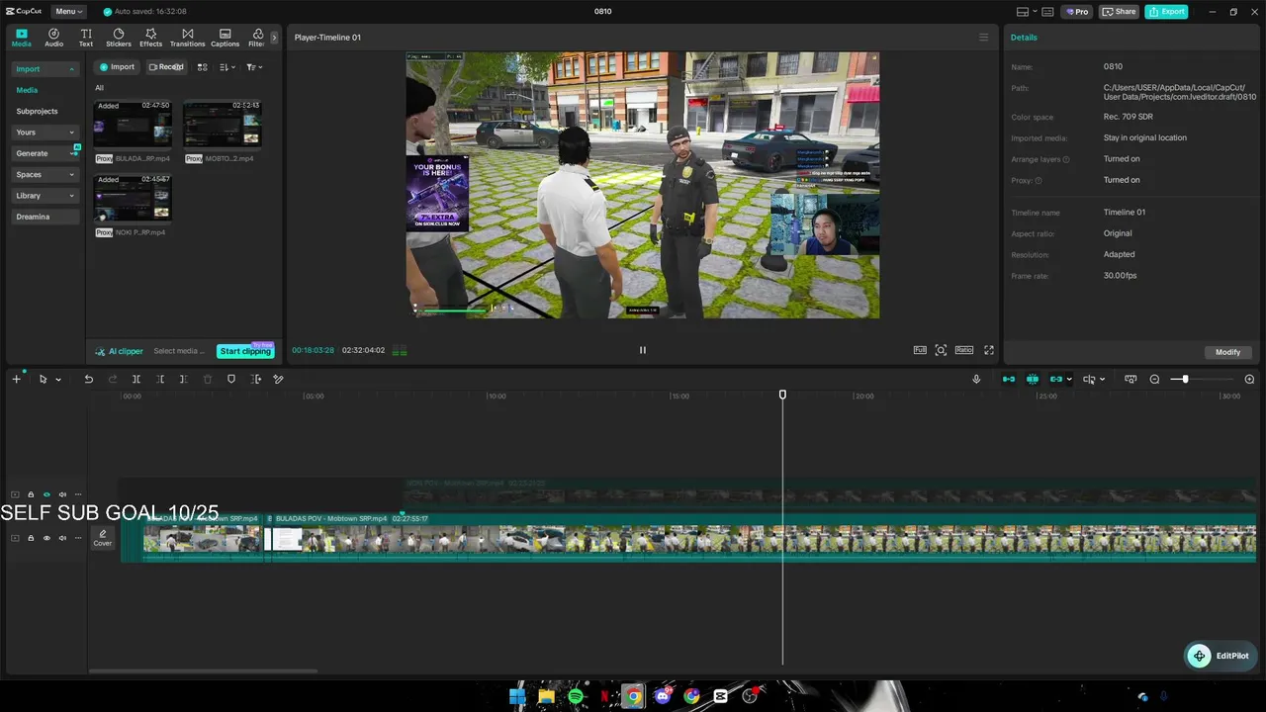Viewport: 1266px width, 712px height.
Task: Click the Import media button
Action: (117, 67)
